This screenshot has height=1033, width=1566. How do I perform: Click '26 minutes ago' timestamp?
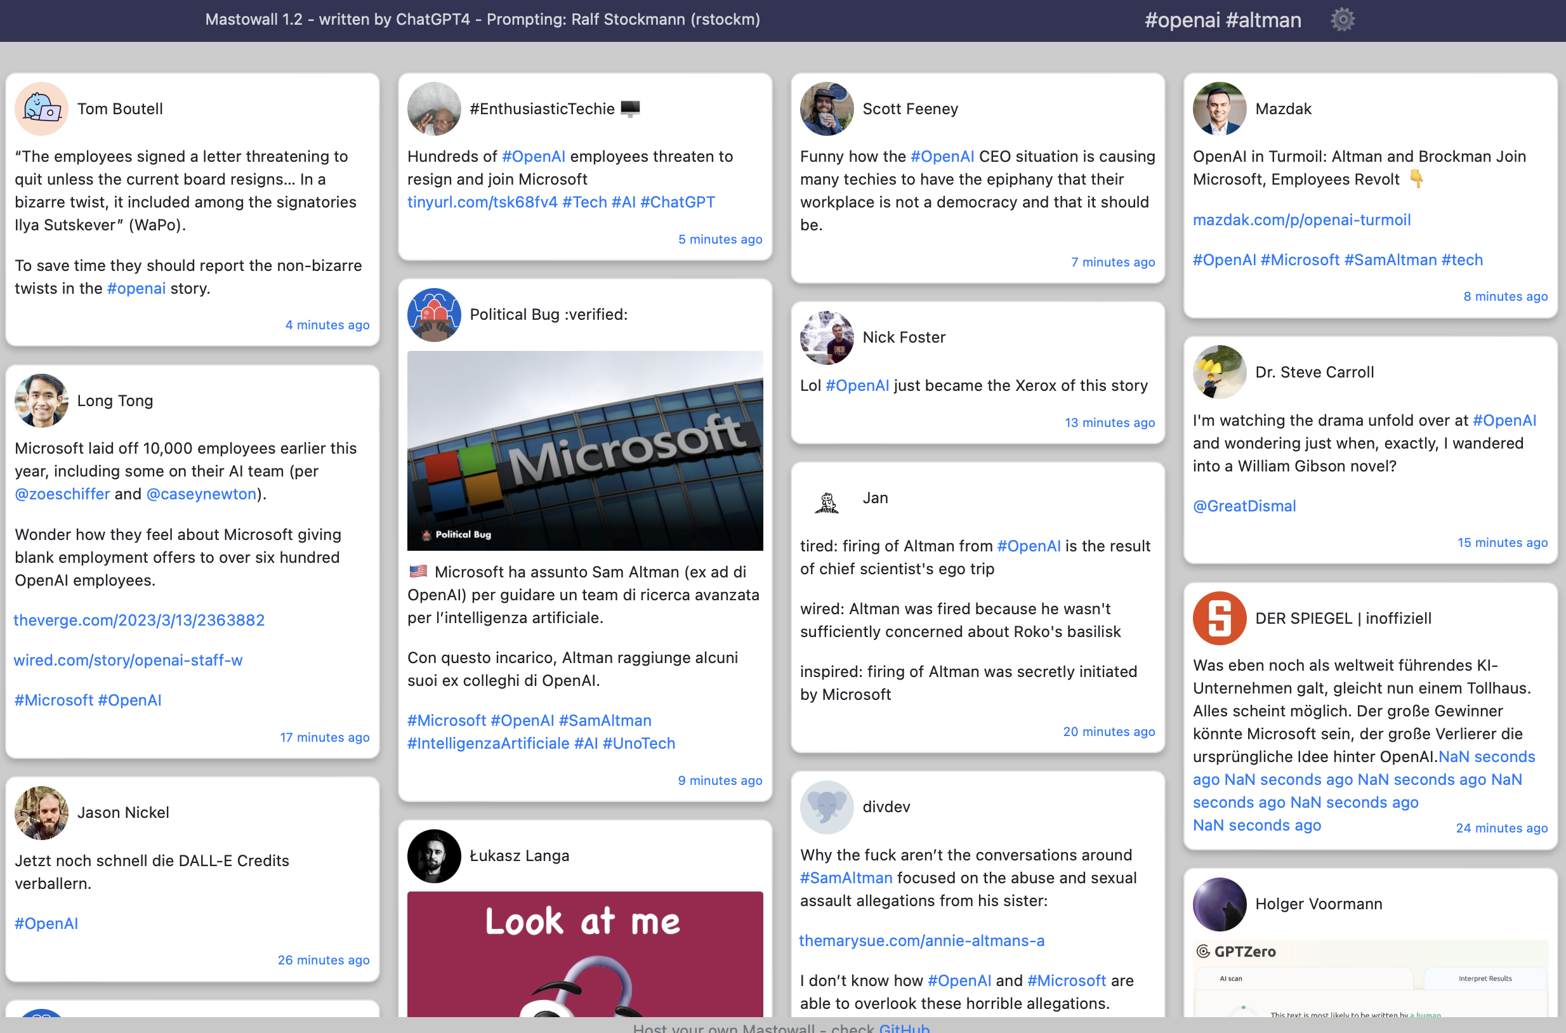[324, 960]
